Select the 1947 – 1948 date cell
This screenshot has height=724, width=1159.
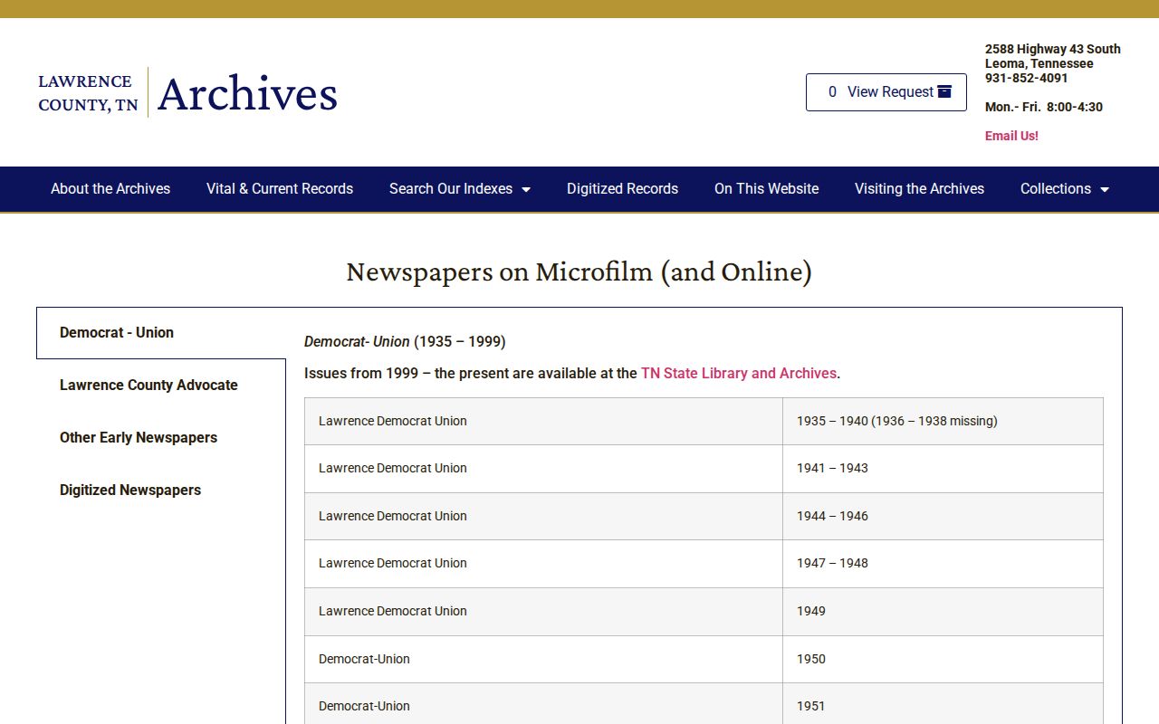click(943, 564)
